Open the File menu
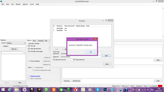The height and width of the screenshot is (92, 164). [3, 4]
